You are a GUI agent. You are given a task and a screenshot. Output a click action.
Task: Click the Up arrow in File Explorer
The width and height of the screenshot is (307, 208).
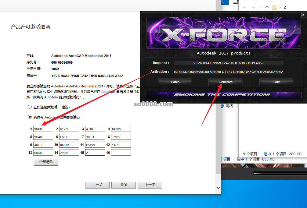tap(267, 8)
